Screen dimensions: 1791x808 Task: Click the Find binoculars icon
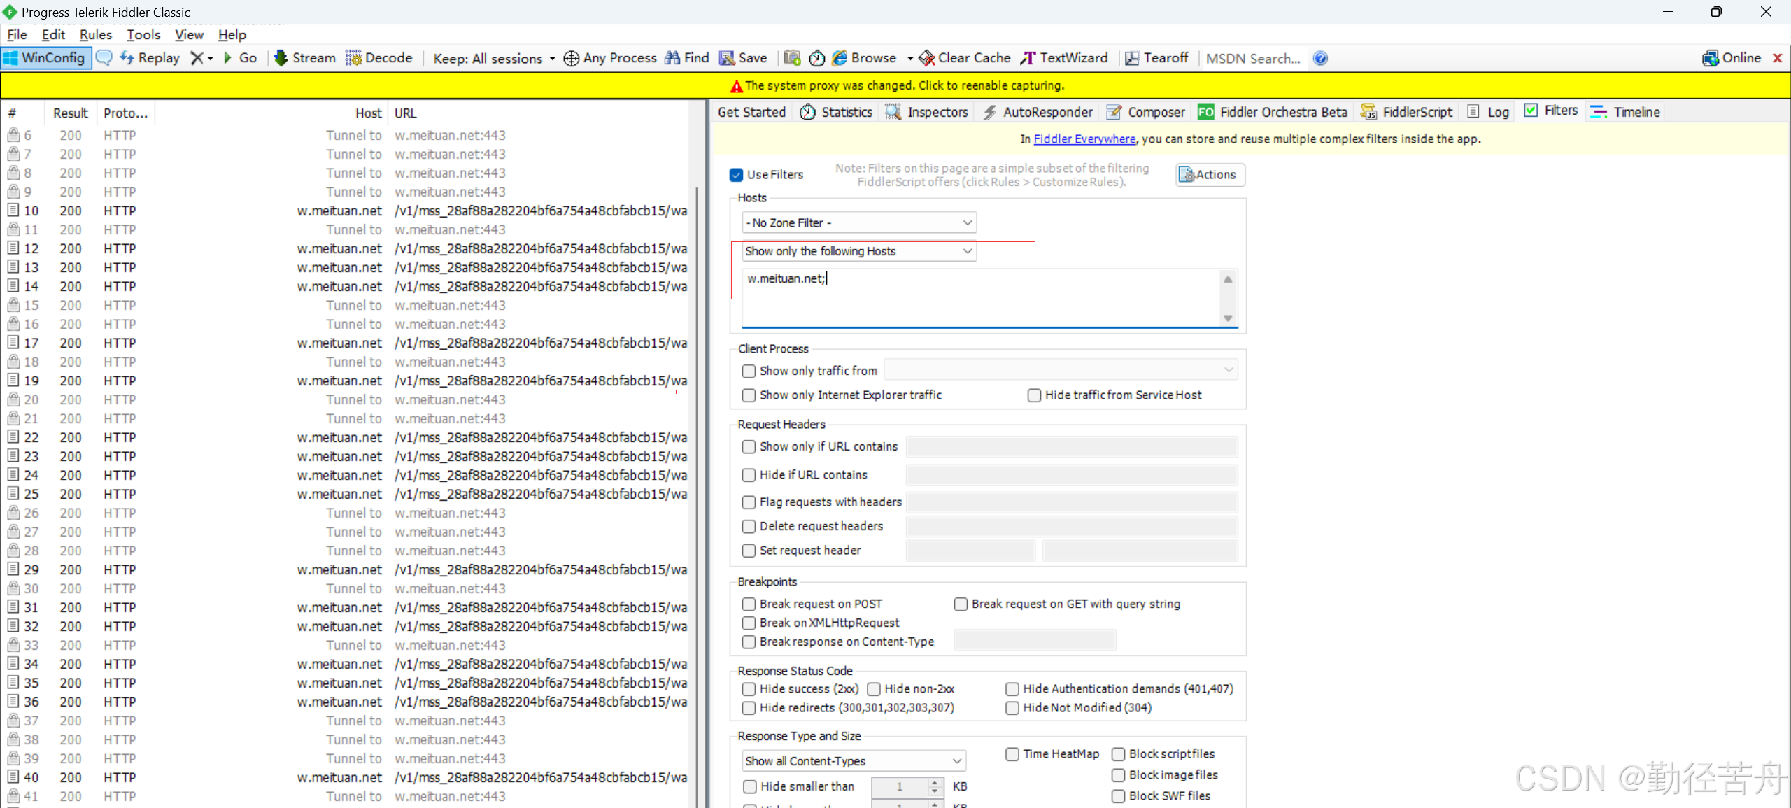tap(672, 58)
